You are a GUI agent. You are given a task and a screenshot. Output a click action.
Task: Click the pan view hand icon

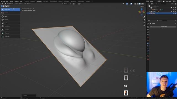tap(144, 20)
